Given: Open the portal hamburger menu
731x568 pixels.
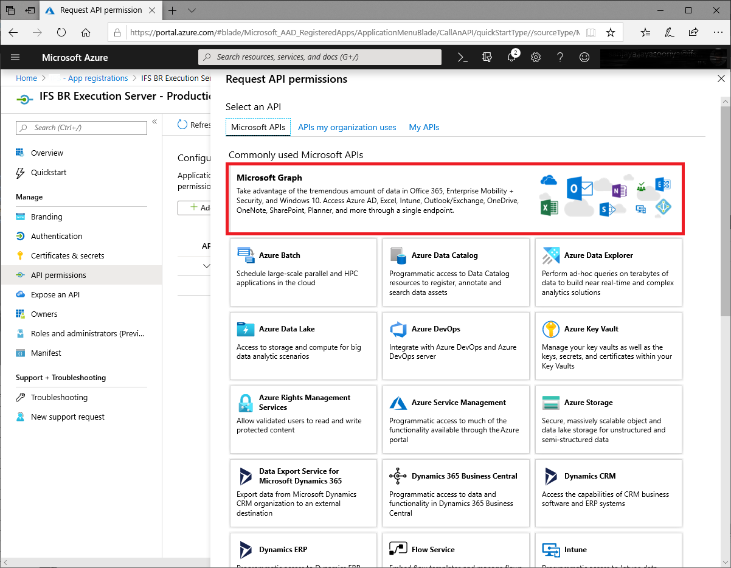Looking at the screenshot, I should (16, 57).
